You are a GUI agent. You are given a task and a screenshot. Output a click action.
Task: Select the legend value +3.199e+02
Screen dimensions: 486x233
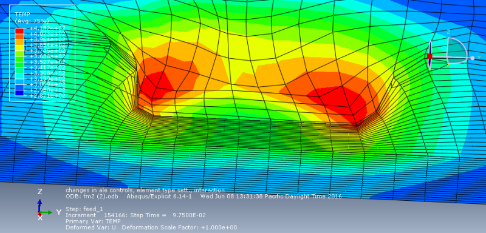point(47,79)
